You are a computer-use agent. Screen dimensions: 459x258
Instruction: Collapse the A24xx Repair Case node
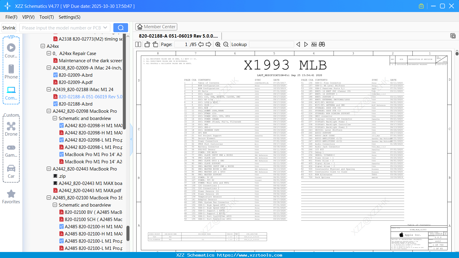click(49, 54)
